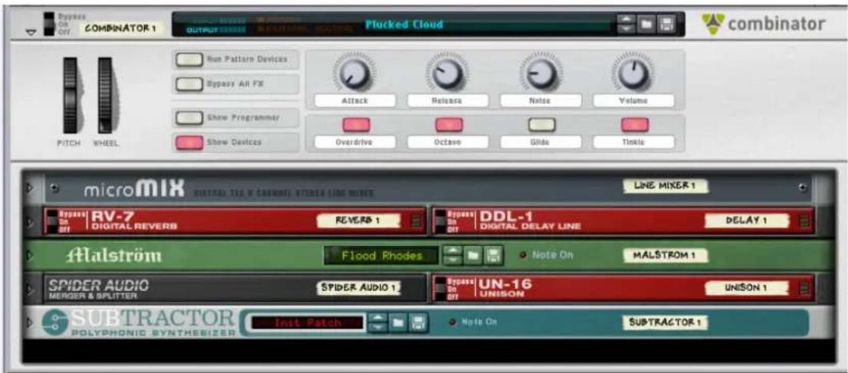Click the Attack knob label field

click(355, 100)
